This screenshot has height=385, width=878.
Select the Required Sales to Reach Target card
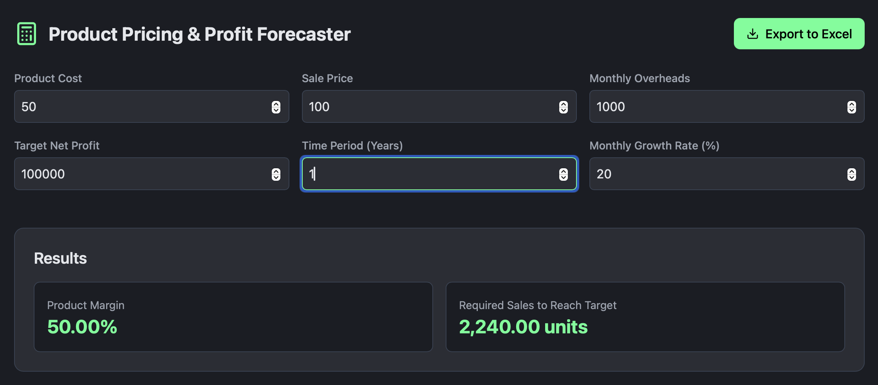(645, 317)
